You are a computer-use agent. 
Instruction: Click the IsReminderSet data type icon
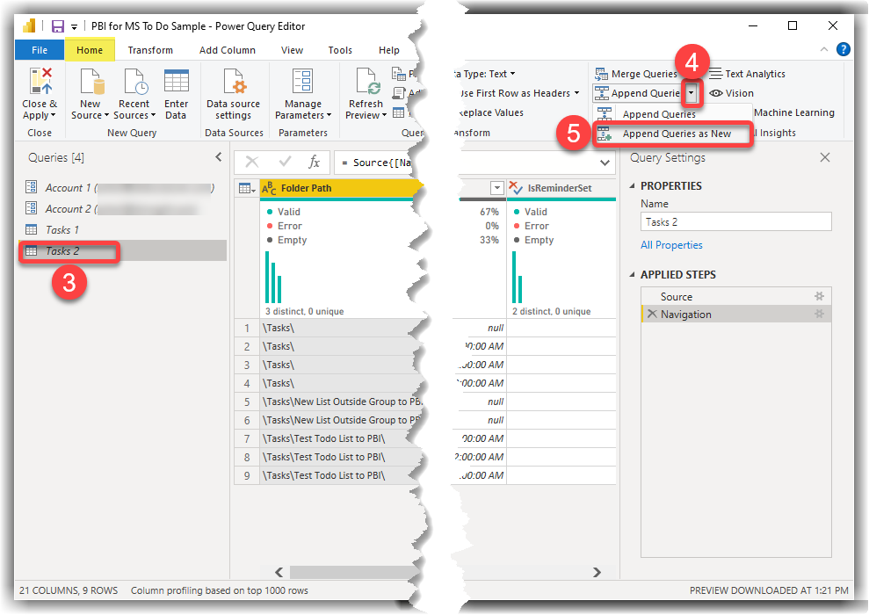pyautogui.click(x=516, y=188)
